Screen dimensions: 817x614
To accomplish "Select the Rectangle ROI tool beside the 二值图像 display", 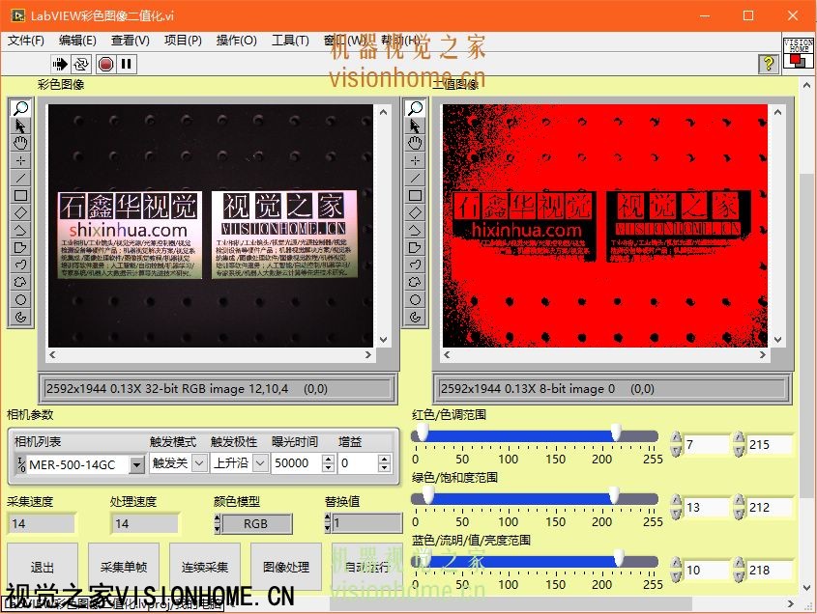I will [x=415, y=195].
